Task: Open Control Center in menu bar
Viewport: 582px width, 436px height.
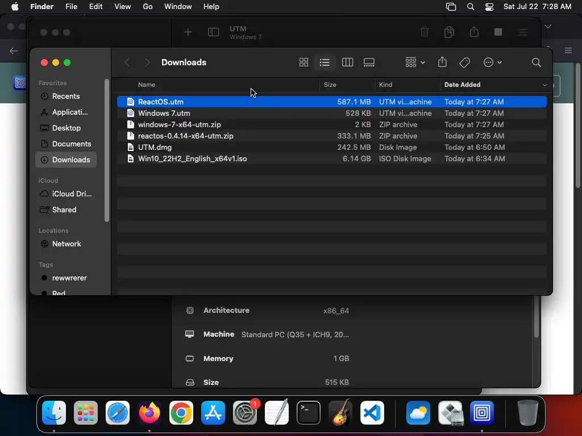Action: pyautogui.click(x=489, y=7)
